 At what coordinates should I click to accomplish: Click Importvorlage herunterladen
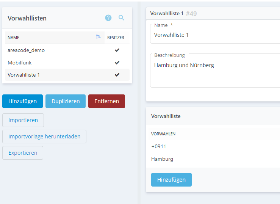tap(44, 137)
